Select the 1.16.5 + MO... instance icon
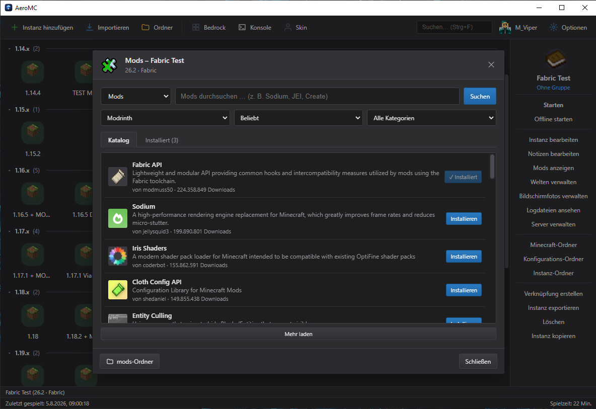Viewport: 596px width, 409px height. (33, 194)
